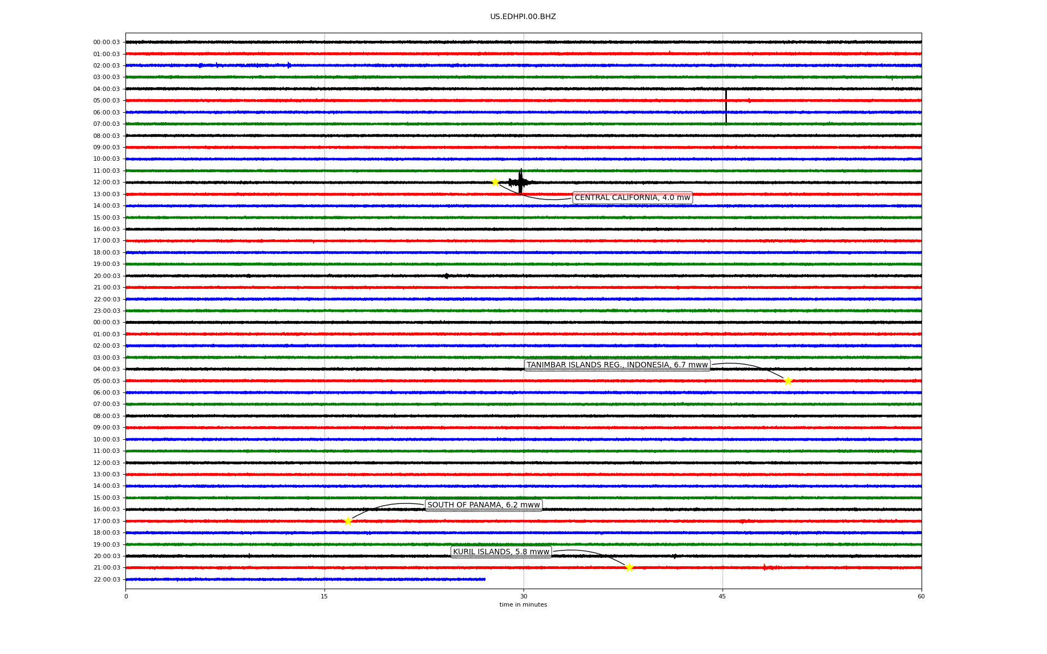Click the tall black vertical spike near minute 45
This screenshot has height=654, width=1047.
[726, 106]
